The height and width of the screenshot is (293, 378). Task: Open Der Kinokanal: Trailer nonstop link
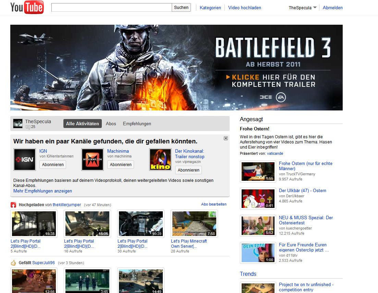point(190,154)
